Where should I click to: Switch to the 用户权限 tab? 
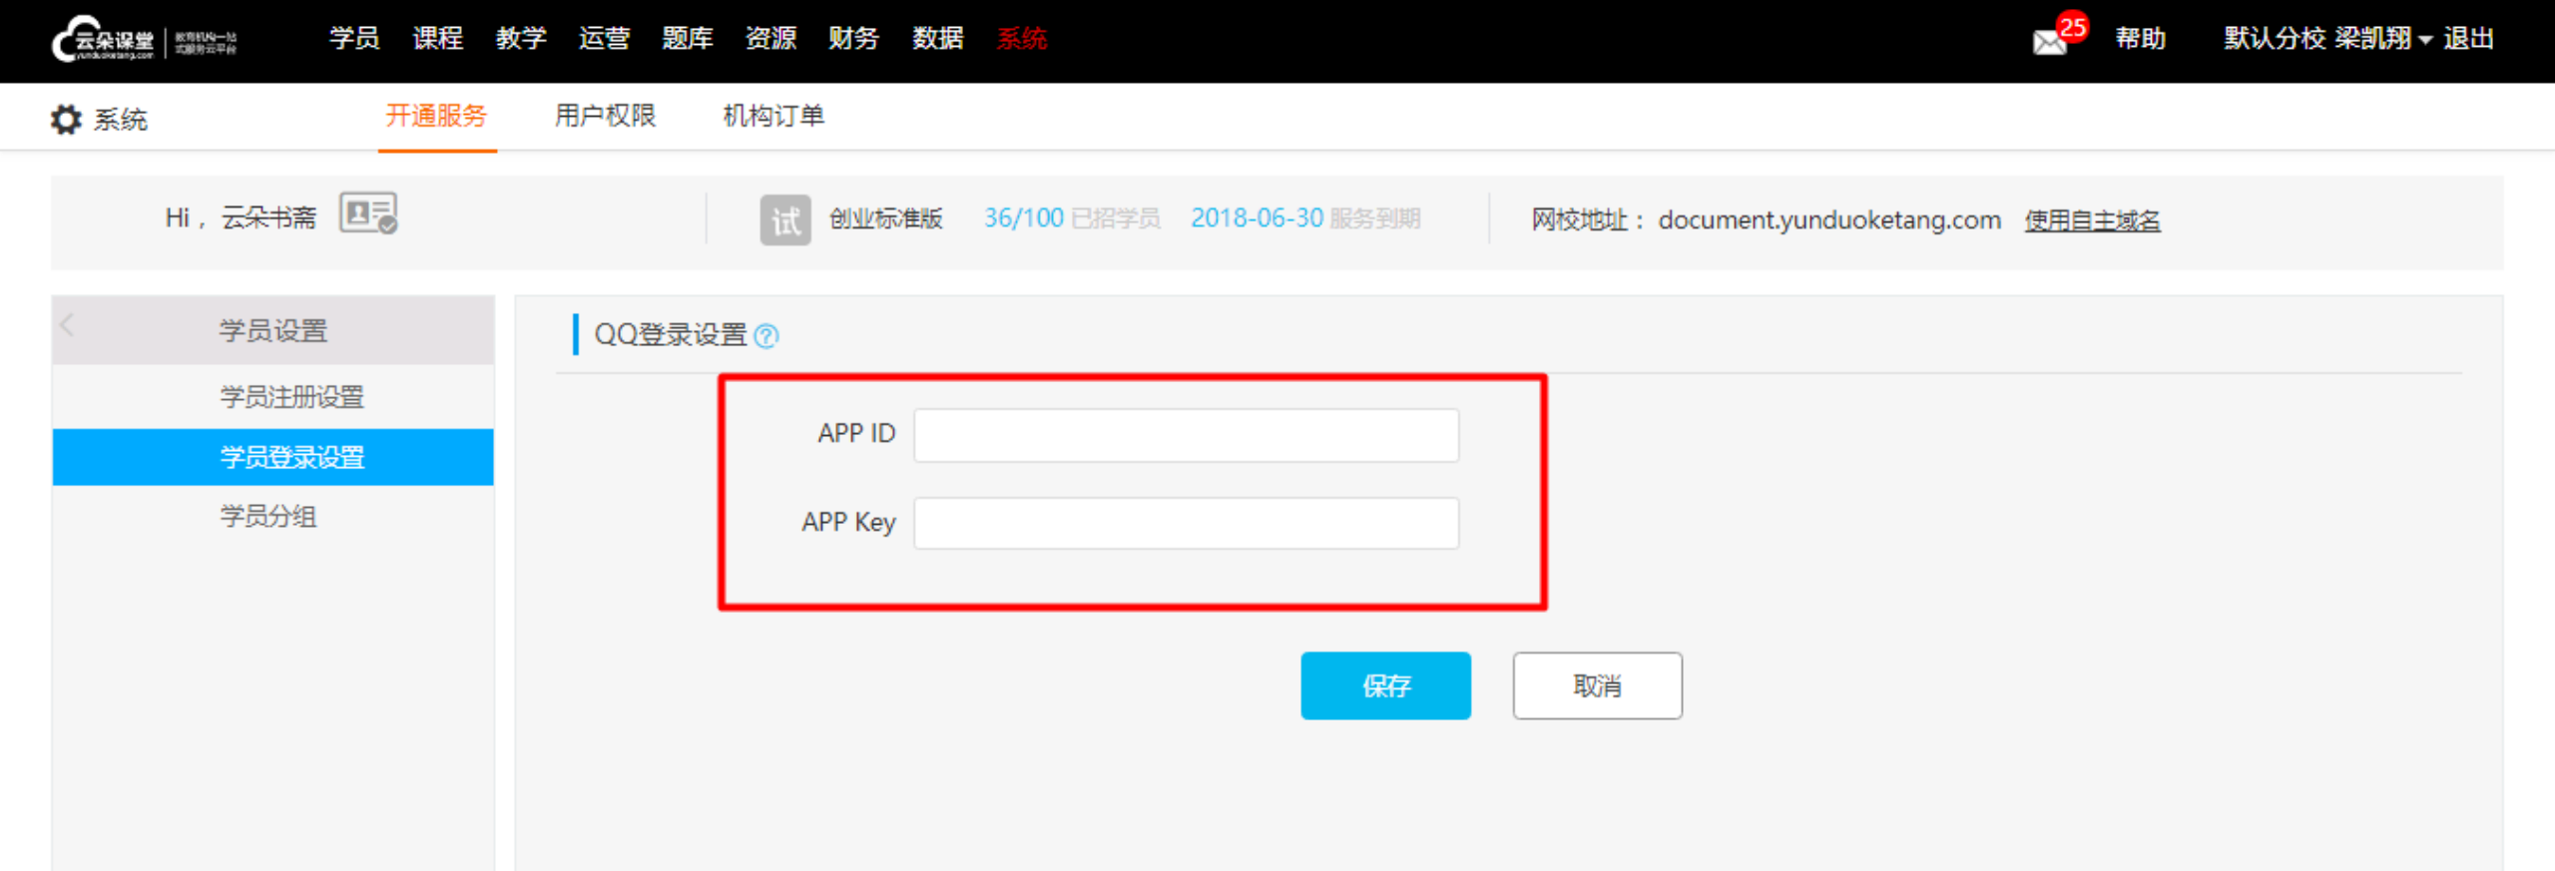tap(605, 116)
